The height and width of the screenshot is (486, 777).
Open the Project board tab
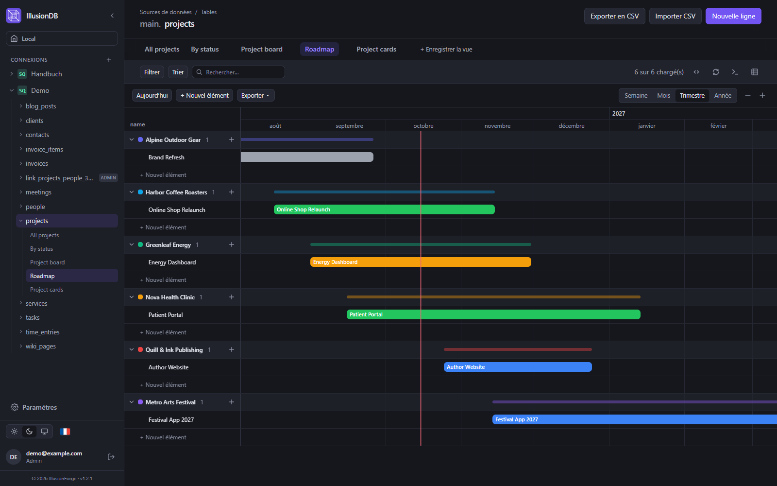(x=262, y=49)
